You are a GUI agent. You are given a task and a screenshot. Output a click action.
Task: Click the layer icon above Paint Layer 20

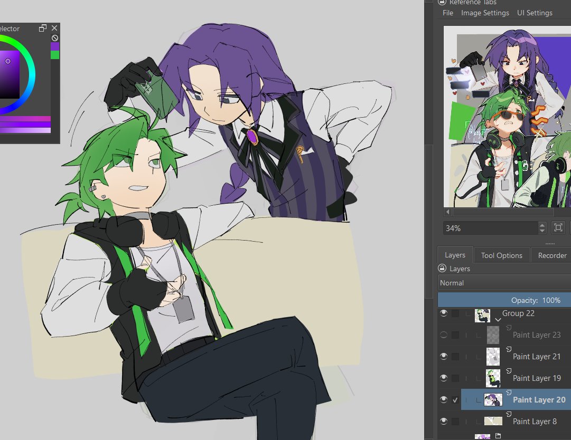click(509, 393)
